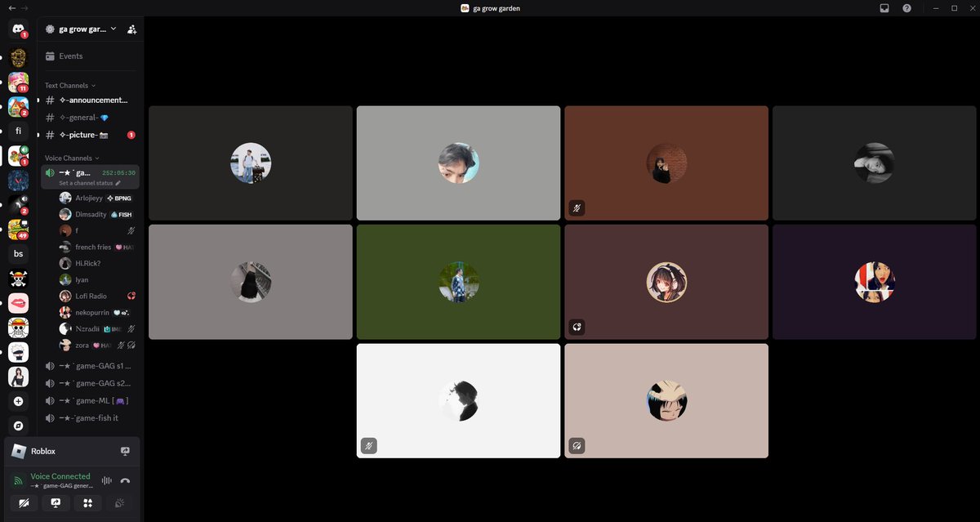Screen dimensions: 980x522
Task: Join the 'game-GAG s1' voice channel
Action: pos(91,366)
